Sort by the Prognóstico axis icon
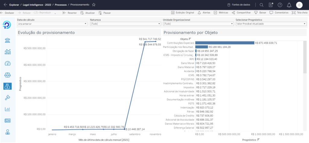Screen dimensions: 309x143 point(258,139)
